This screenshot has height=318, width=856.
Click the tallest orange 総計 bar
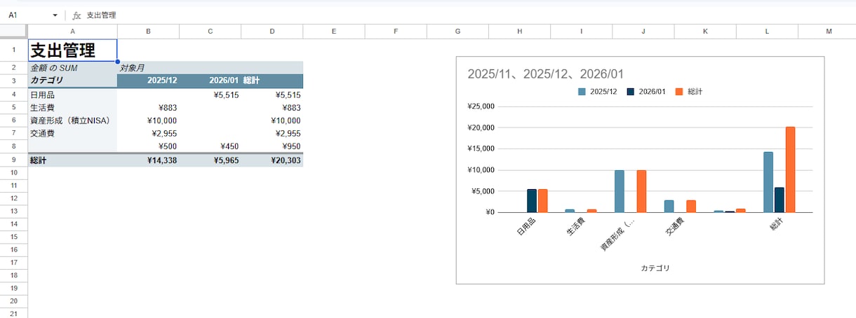point(790,170)
